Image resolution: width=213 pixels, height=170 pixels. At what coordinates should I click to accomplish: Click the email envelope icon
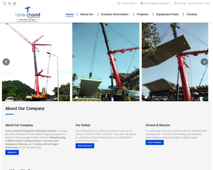(x=142, y=4)
